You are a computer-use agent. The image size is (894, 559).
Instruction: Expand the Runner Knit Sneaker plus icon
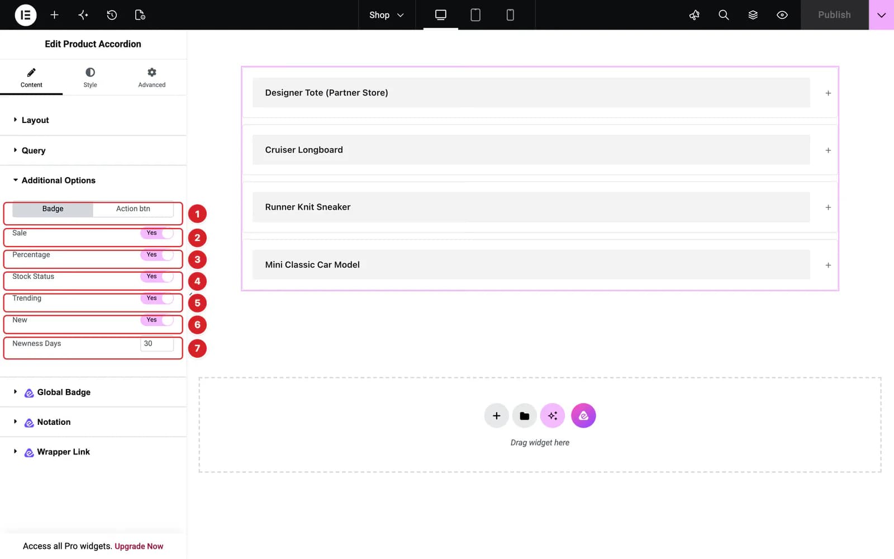(x=828, y=207)
